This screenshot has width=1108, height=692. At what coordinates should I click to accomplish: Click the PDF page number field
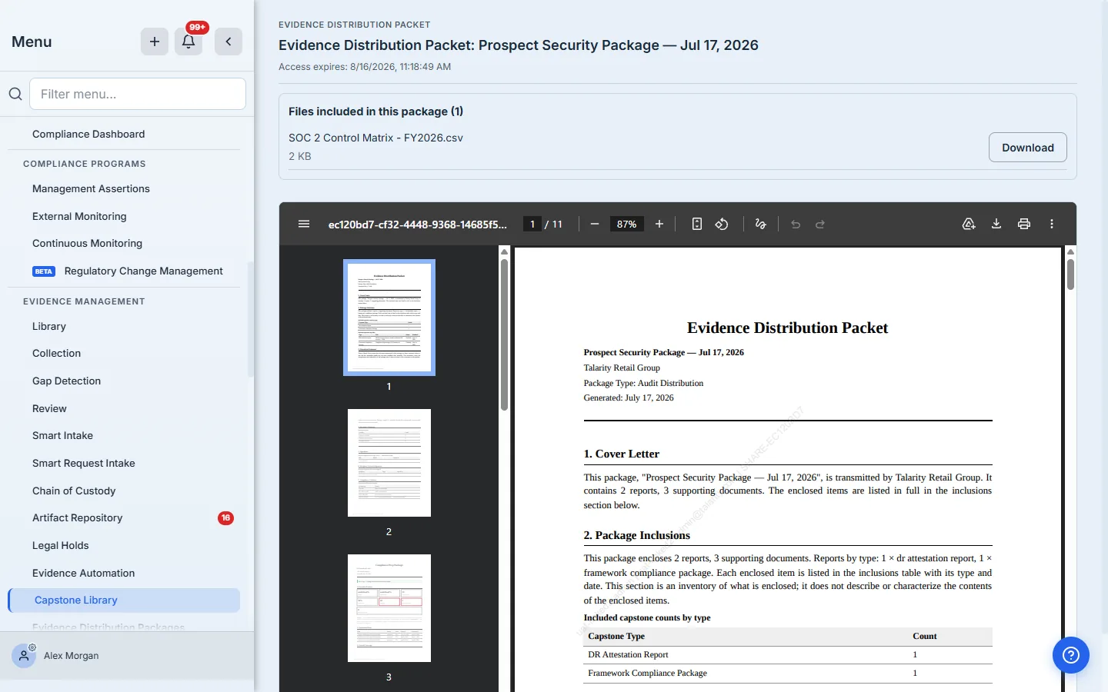point(532,224)
